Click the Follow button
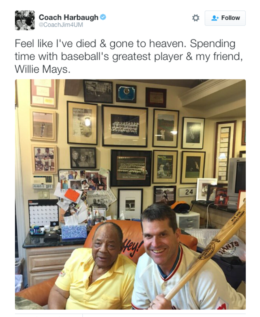This screenshot has width=260, height=317. 225,18
